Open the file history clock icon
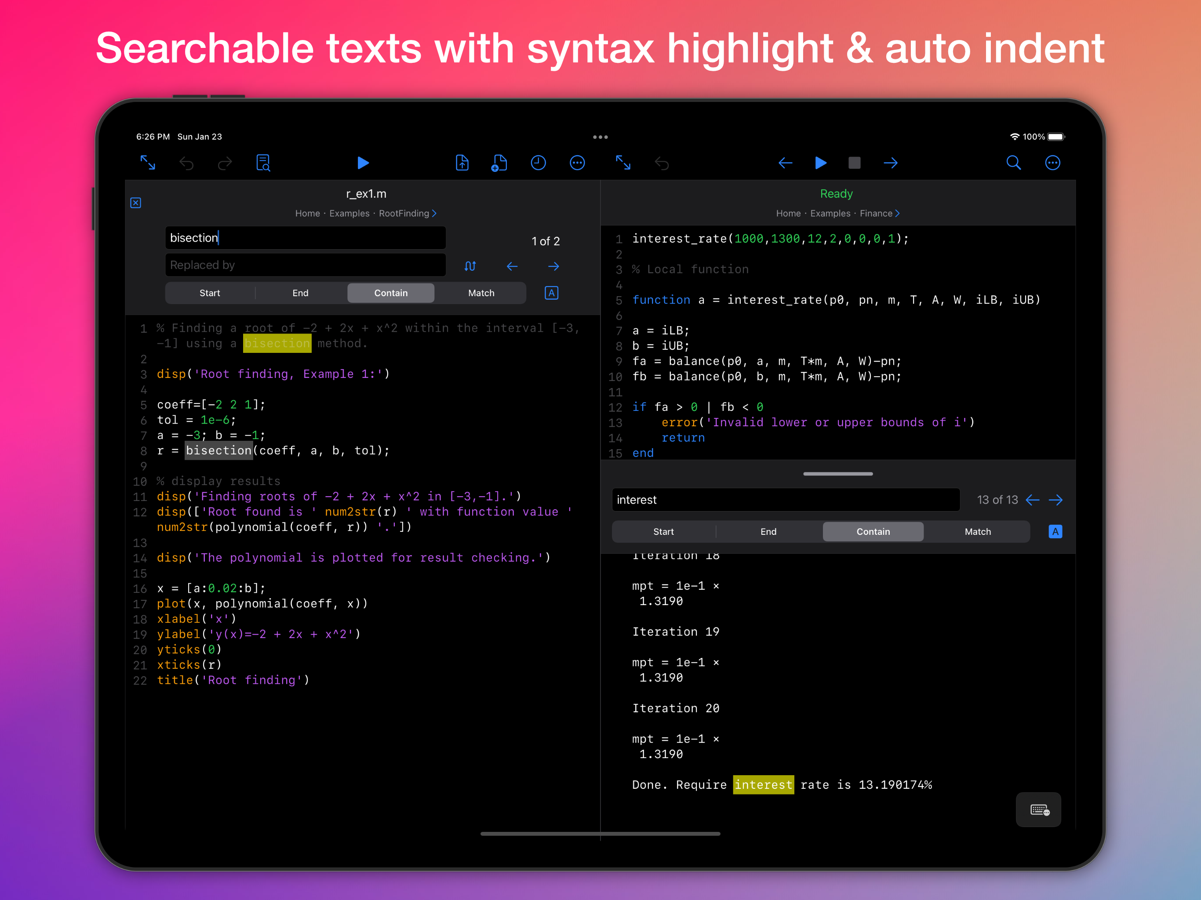Image resolution: width=1201 pixels, height=900 pixels. 538,163
